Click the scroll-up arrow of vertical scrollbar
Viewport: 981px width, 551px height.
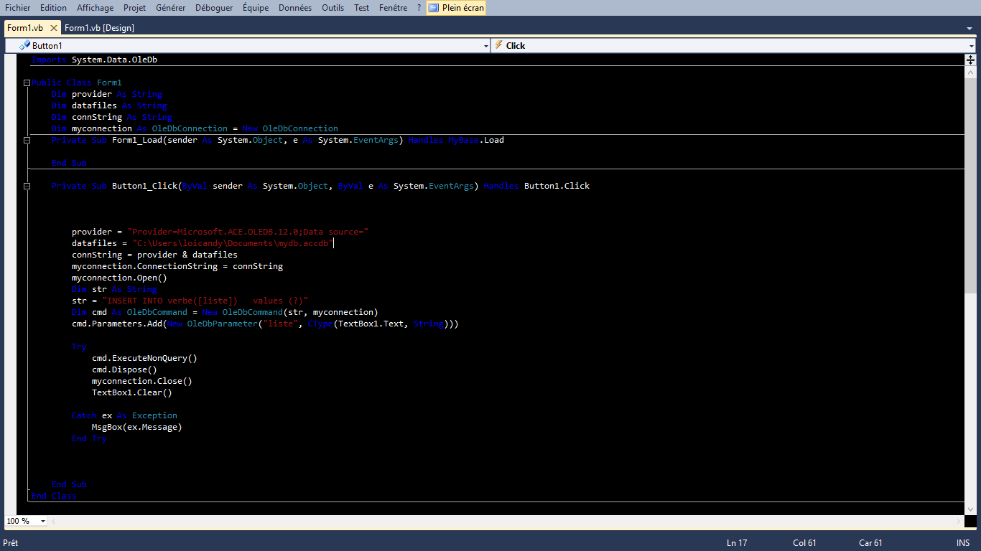point(970,72)
